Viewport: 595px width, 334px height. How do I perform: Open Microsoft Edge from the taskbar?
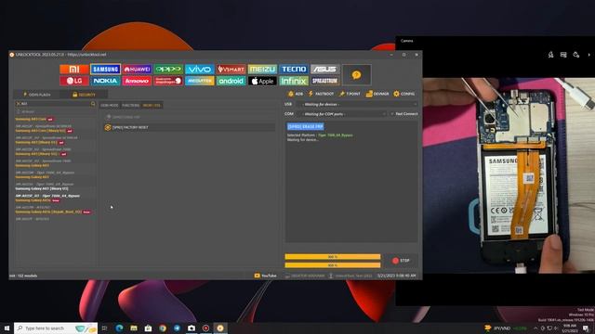pos(119,328)
